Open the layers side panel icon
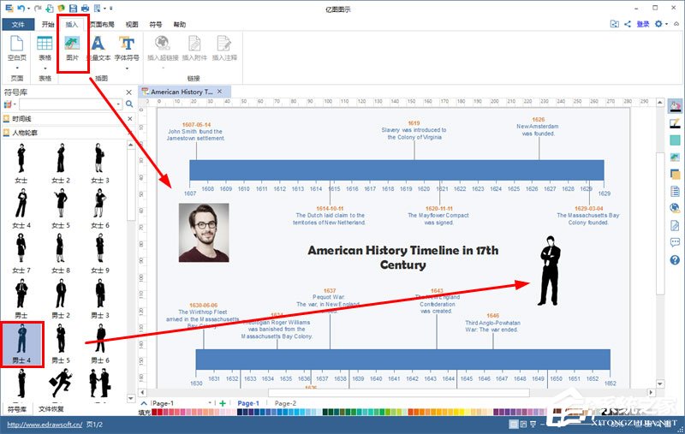The image size is (685, 434). click(675, 175)
